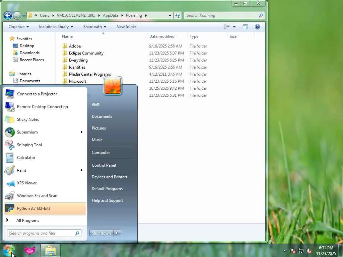Open Control Panel
The width and height of the screenshot is (343, 257).
tap(104, 165)
